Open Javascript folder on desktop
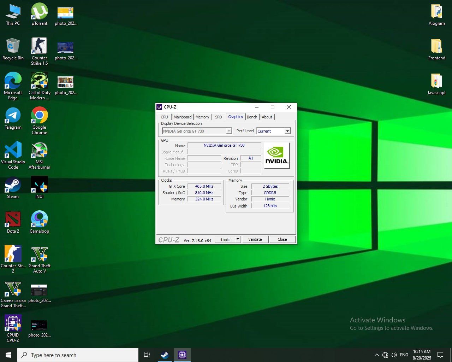Screen dimensions: 452x362 [437, 84]
